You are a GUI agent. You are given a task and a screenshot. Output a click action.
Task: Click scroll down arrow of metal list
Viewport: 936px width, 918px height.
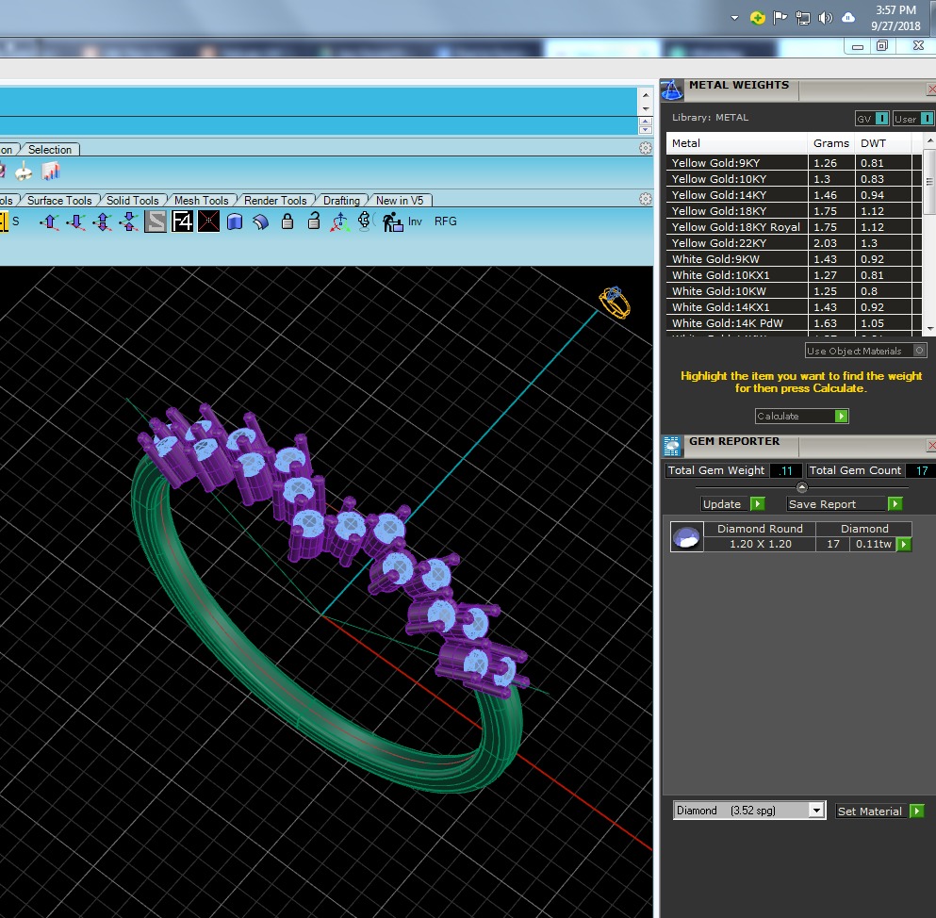pyautogui.click(x=929, y=329)
